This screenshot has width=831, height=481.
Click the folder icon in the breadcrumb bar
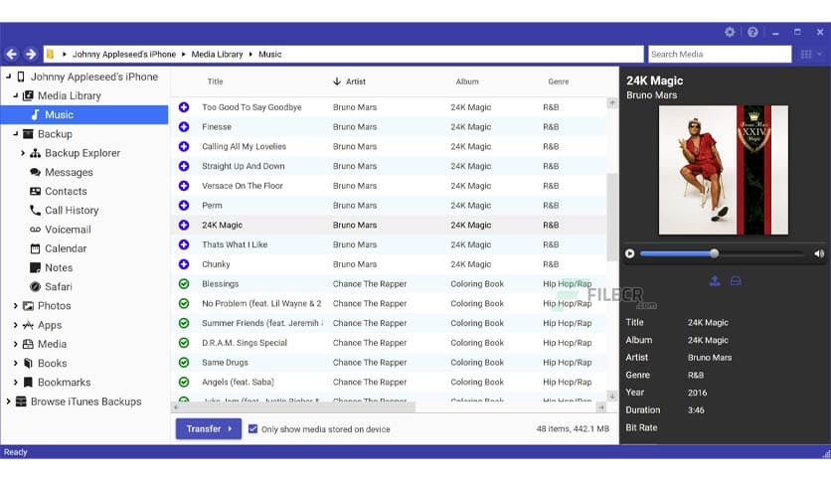click(x=51, y=54)
